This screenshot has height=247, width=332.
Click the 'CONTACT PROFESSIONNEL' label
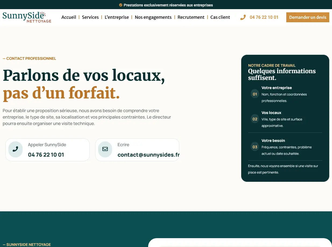point(29,58)
